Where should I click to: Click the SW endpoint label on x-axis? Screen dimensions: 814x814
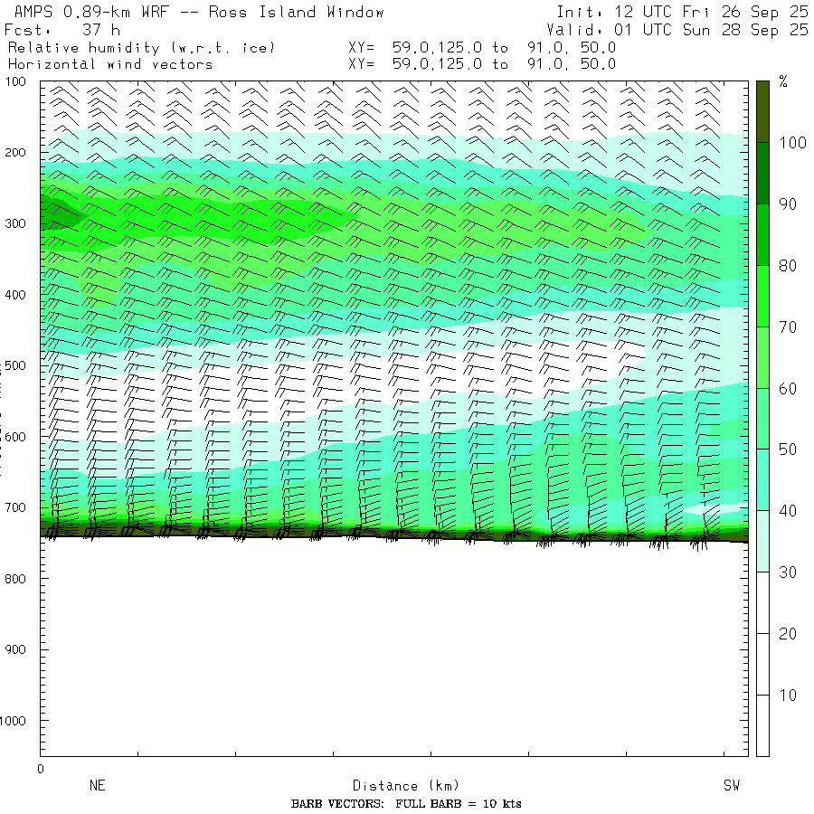tap(731, 786)
